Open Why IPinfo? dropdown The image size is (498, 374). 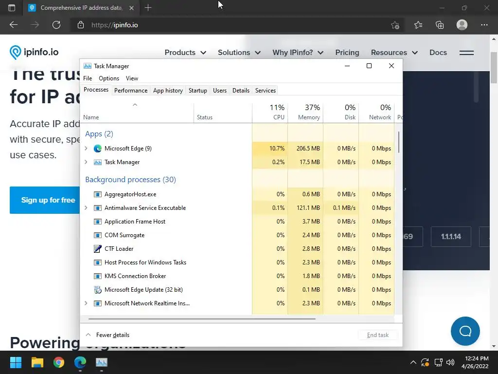(x=298, y=53)
